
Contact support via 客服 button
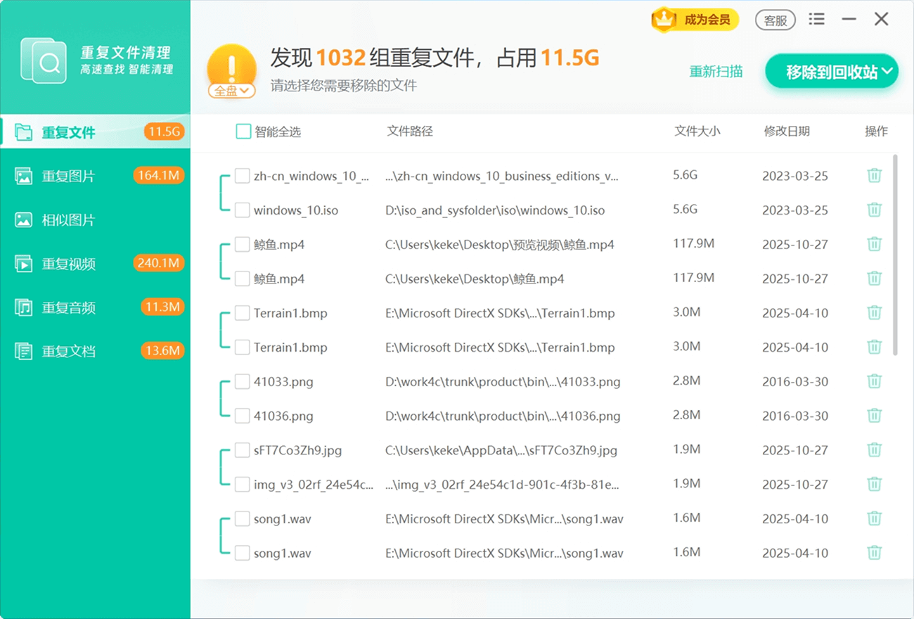click(x=775, y=20)
